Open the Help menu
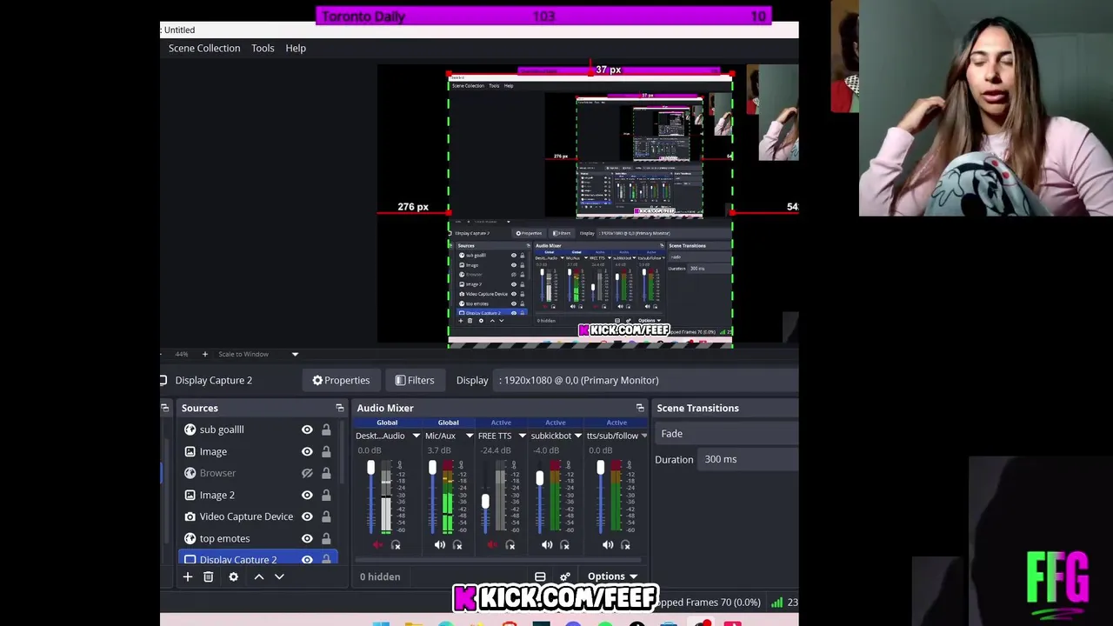 [x=296, y=48]
